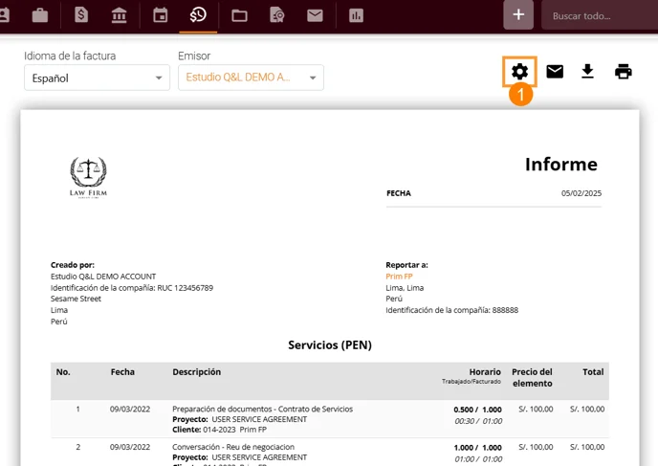Image resolution: width=658 pixels, height=466 pixels.
Task: Open the mail icon in top navigation
Action: [315, 16]
